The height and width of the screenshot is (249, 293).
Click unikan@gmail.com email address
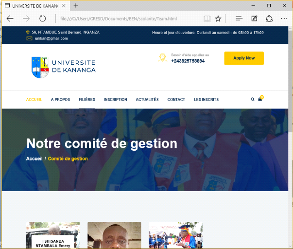pos(51,38)
